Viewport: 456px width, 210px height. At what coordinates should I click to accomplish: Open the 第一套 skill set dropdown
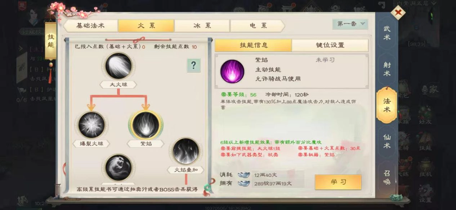350,24
